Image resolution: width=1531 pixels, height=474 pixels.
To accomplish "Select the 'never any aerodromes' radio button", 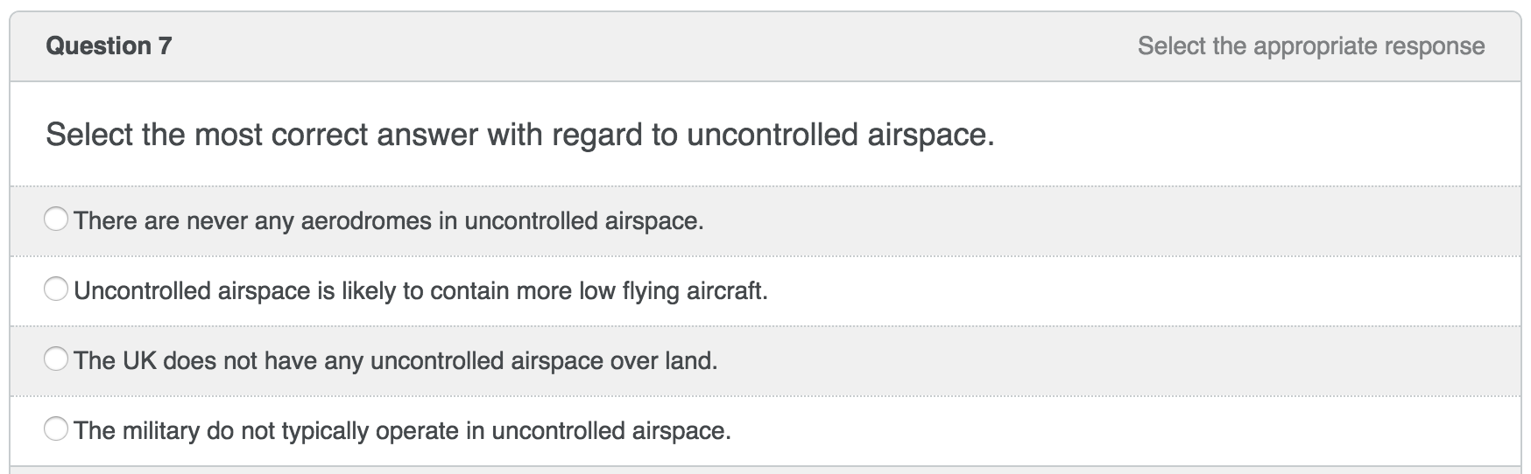I will point(56,220).
